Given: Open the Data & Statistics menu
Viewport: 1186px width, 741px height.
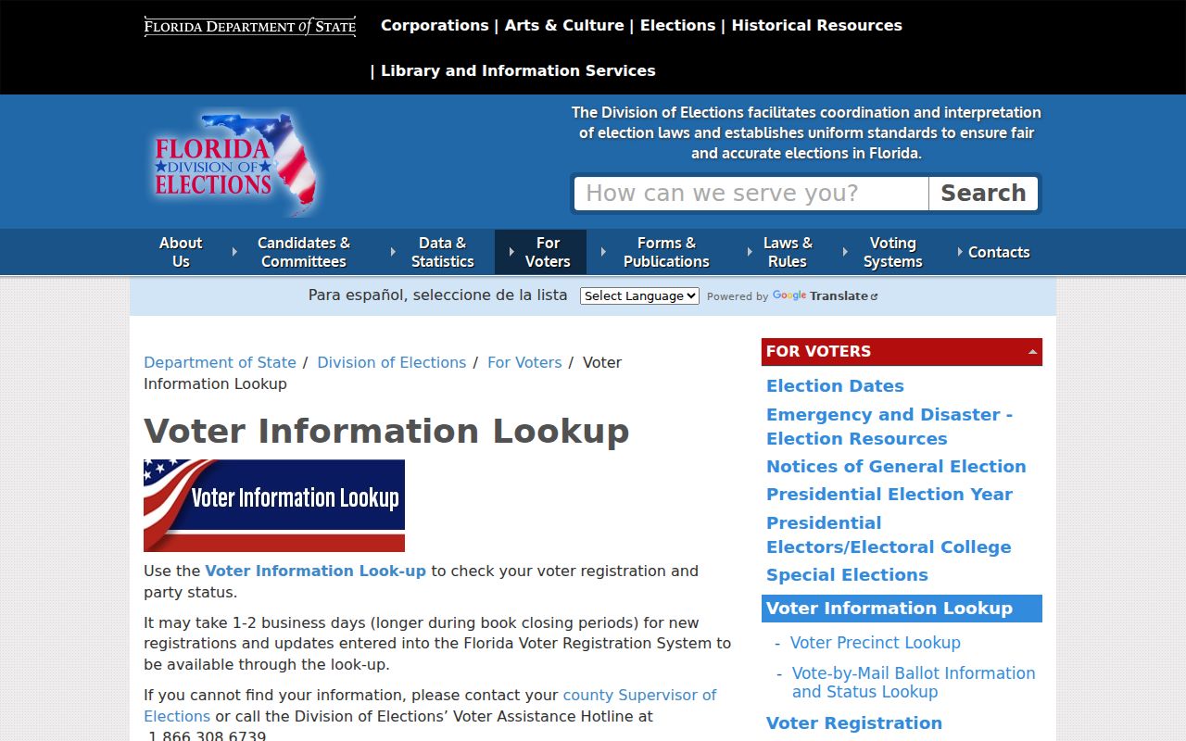Looking at the screenshot, I should coord(442,252).
